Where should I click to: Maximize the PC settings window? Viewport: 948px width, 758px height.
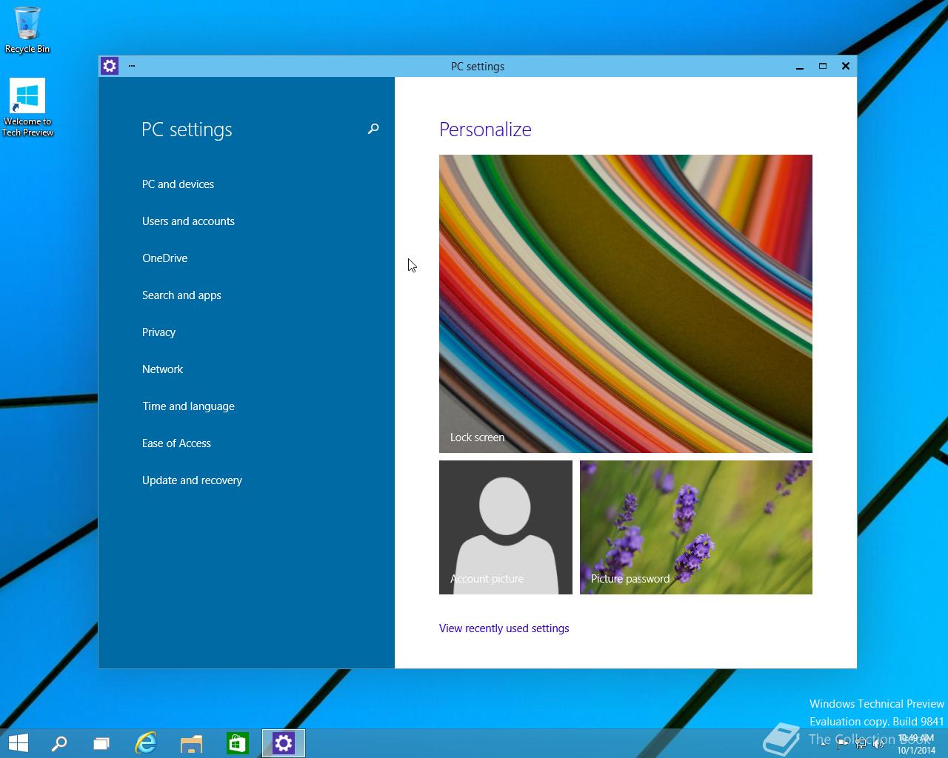click(x=822, y=67)
